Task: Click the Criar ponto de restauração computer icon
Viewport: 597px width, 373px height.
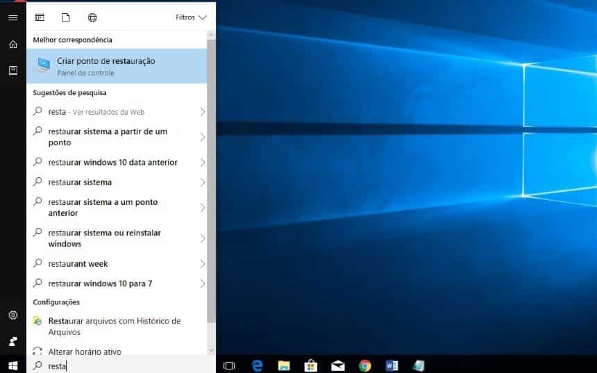Action: coord(42,65)
